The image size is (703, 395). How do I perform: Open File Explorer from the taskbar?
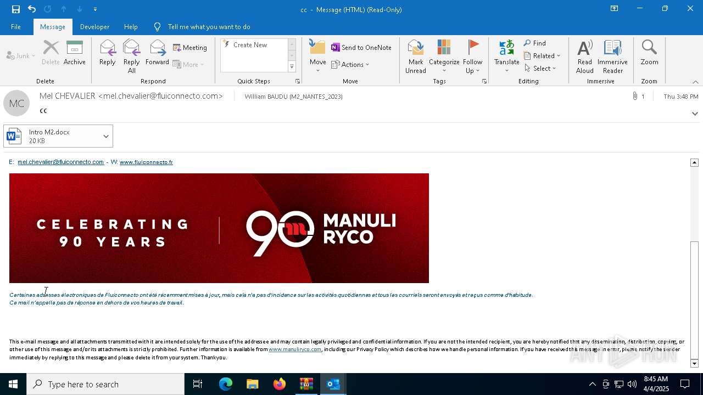click(x=252, y=384)
